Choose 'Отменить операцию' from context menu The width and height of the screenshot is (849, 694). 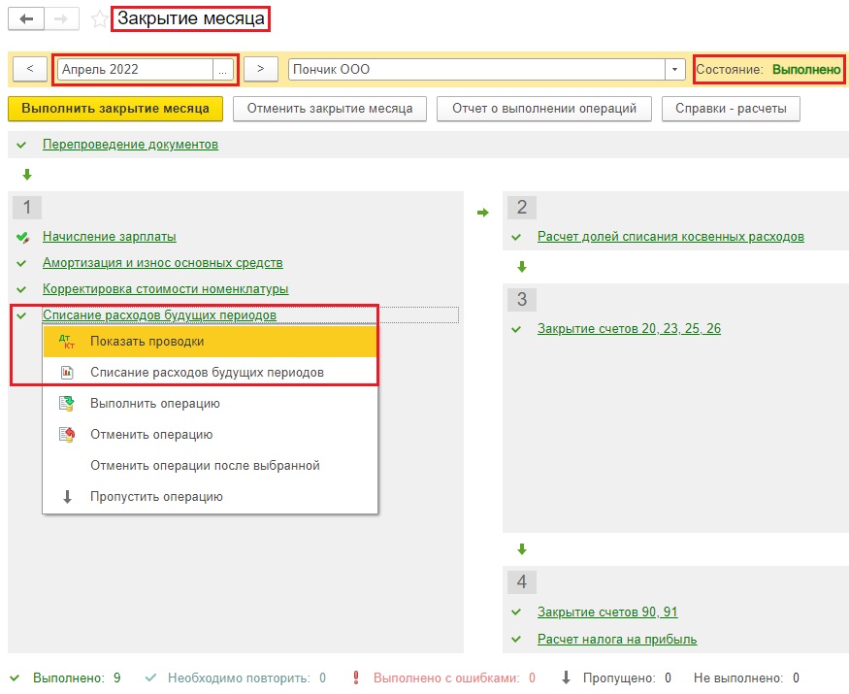point(211,435)
